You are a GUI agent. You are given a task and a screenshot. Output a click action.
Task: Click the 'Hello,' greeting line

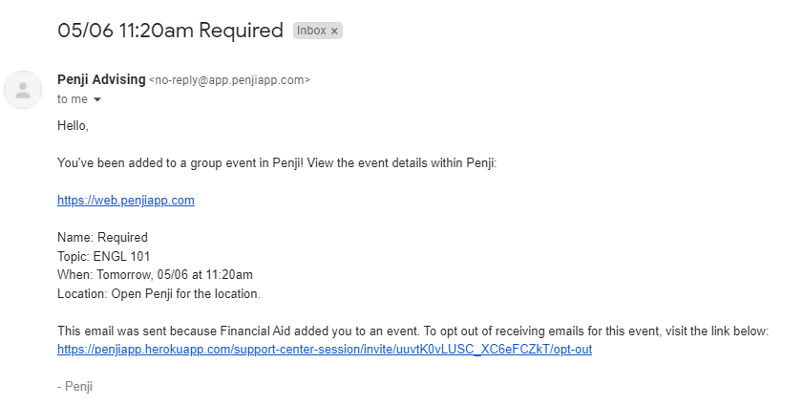pos(73,126)
